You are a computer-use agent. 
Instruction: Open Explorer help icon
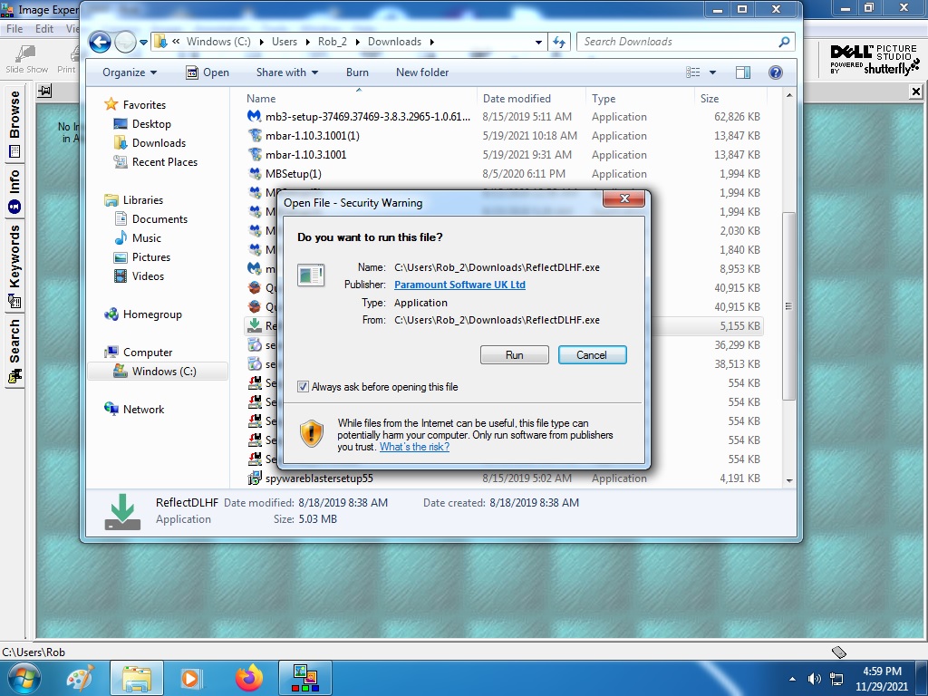[x=776, y=72]
